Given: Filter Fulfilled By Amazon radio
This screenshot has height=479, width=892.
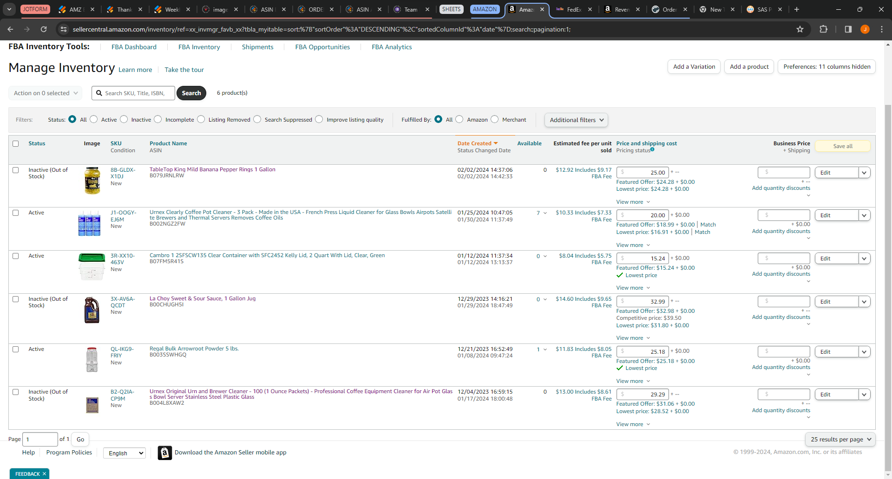Looking at the screenshot, I should pyautogui.click(x=459, y=119).
